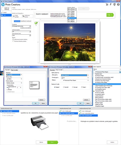
Task: Click the Zpět na katalog button
Action: 6,9
